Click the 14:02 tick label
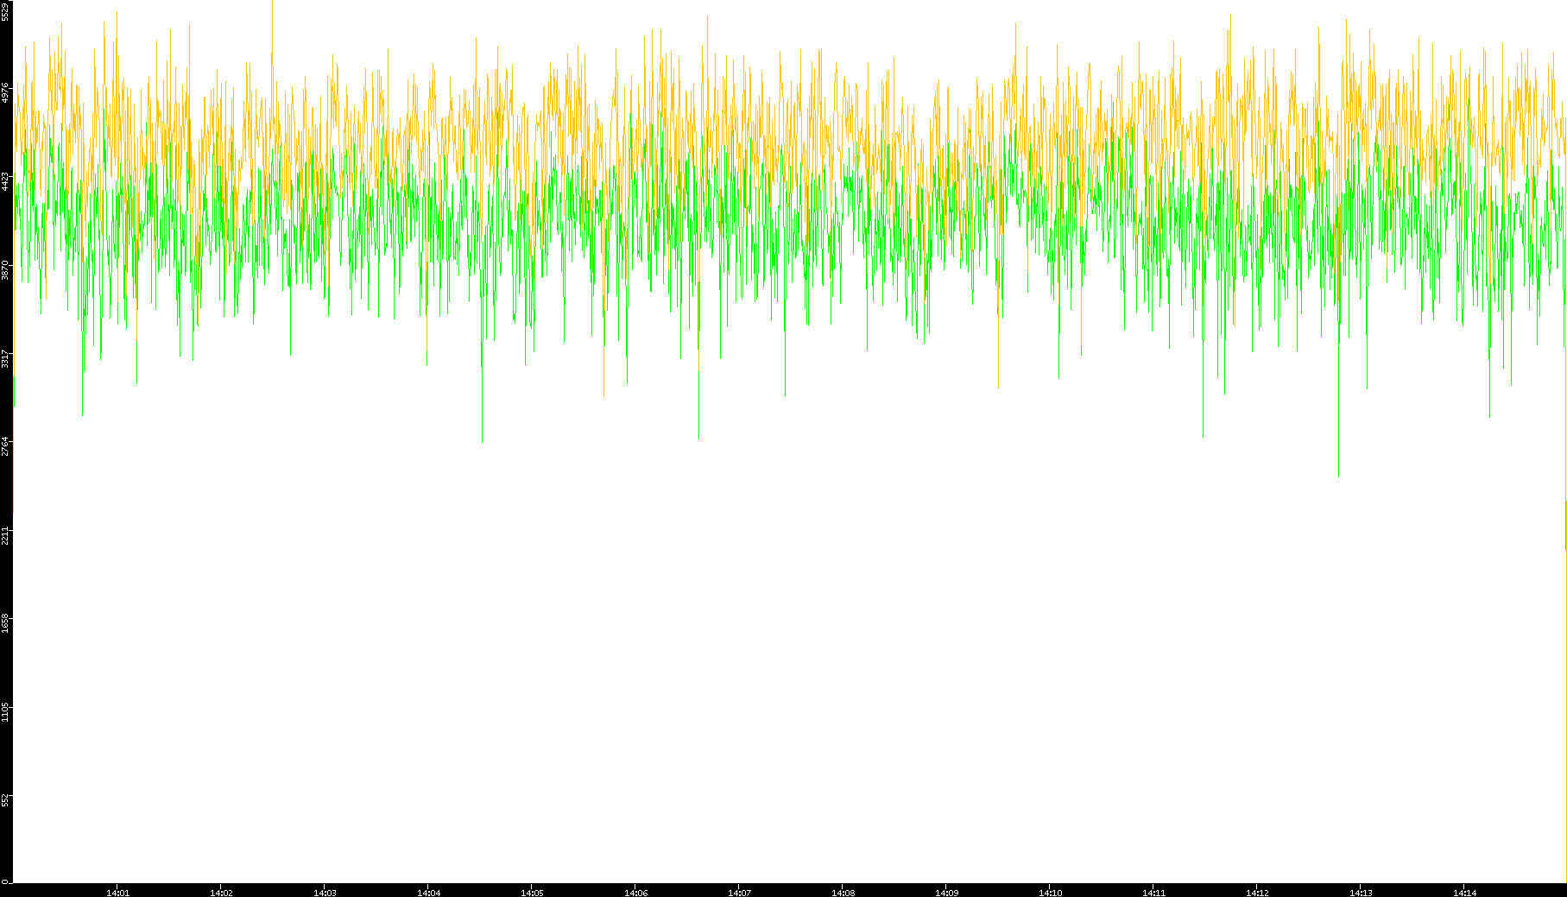This screenshot has width=1567, height=897. point(221,893)
